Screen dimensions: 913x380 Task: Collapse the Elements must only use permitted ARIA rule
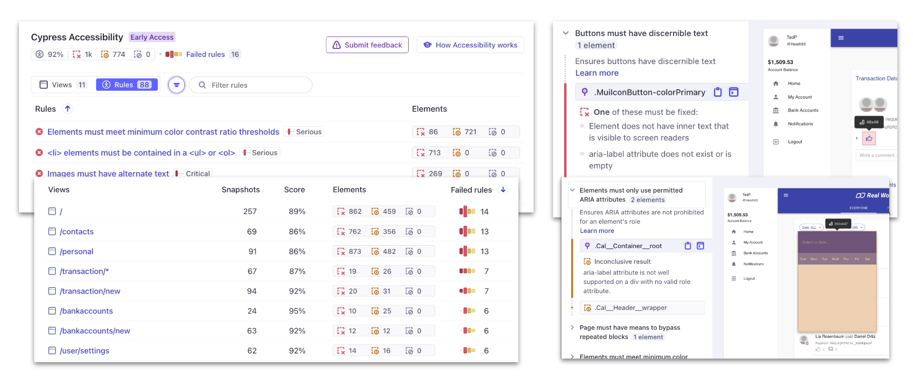[572, 190]
